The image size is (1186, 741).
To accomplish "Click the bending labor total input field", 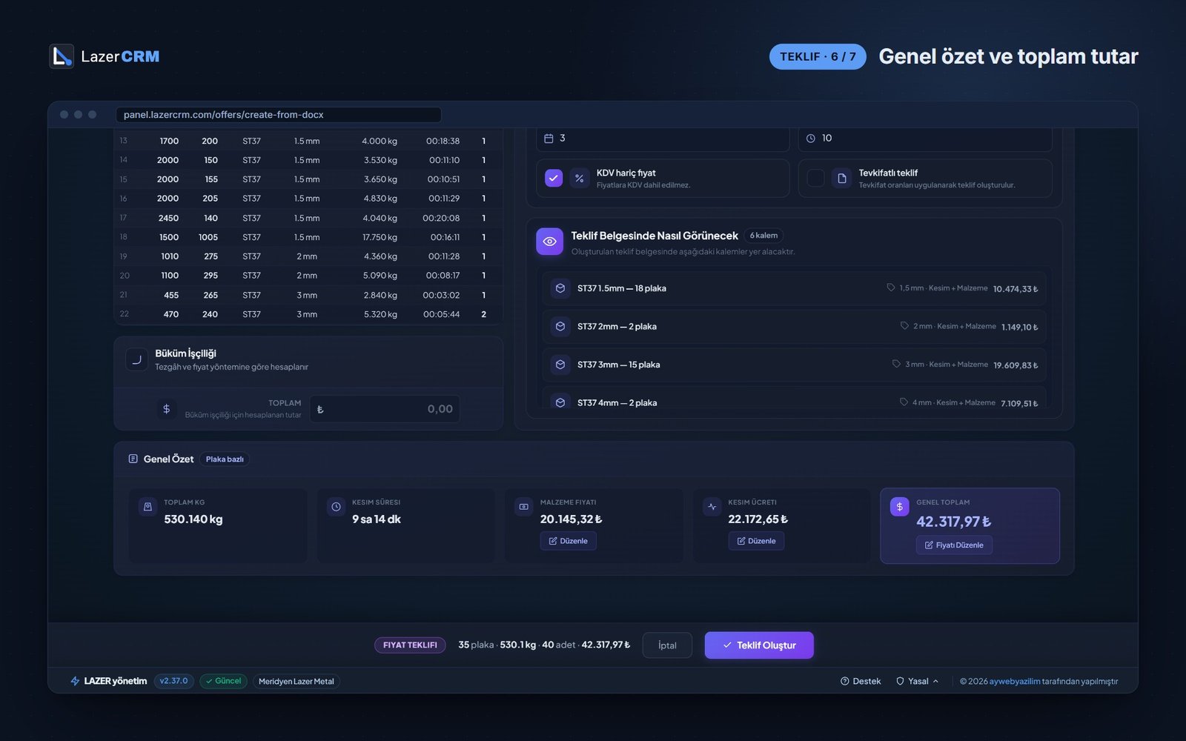I will click(385, 409).
